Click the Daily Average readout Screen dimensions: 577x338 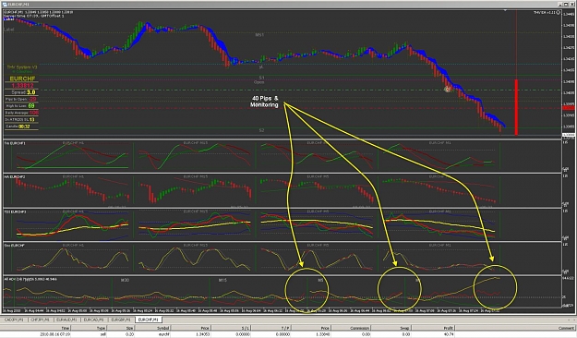pyautogui.click(x=22, y=113)
